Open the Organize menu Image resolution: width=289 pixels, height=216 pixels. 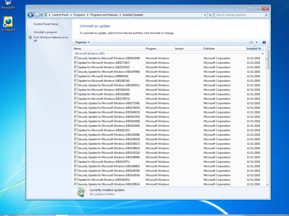tap(82, 42)
